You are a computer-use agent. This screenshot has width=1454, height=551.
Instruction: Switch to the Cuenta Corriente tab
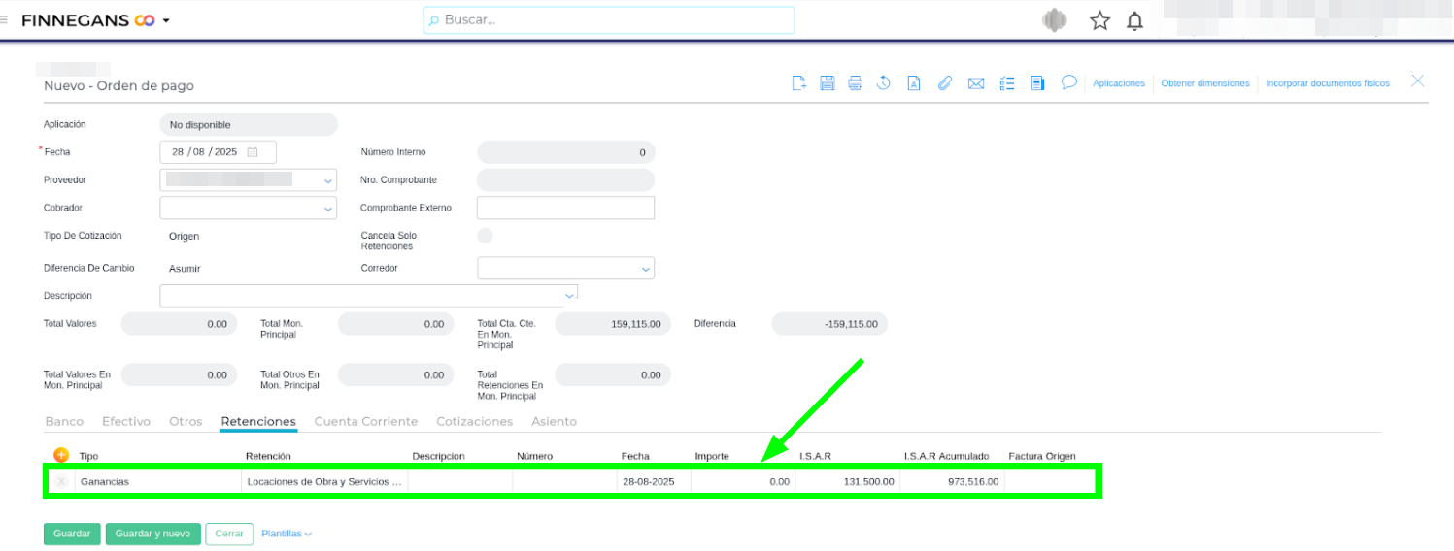click(365, 422)
